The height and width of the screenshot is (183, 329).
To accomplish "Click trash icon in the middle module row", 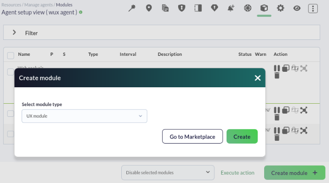I will coord(277,117).
